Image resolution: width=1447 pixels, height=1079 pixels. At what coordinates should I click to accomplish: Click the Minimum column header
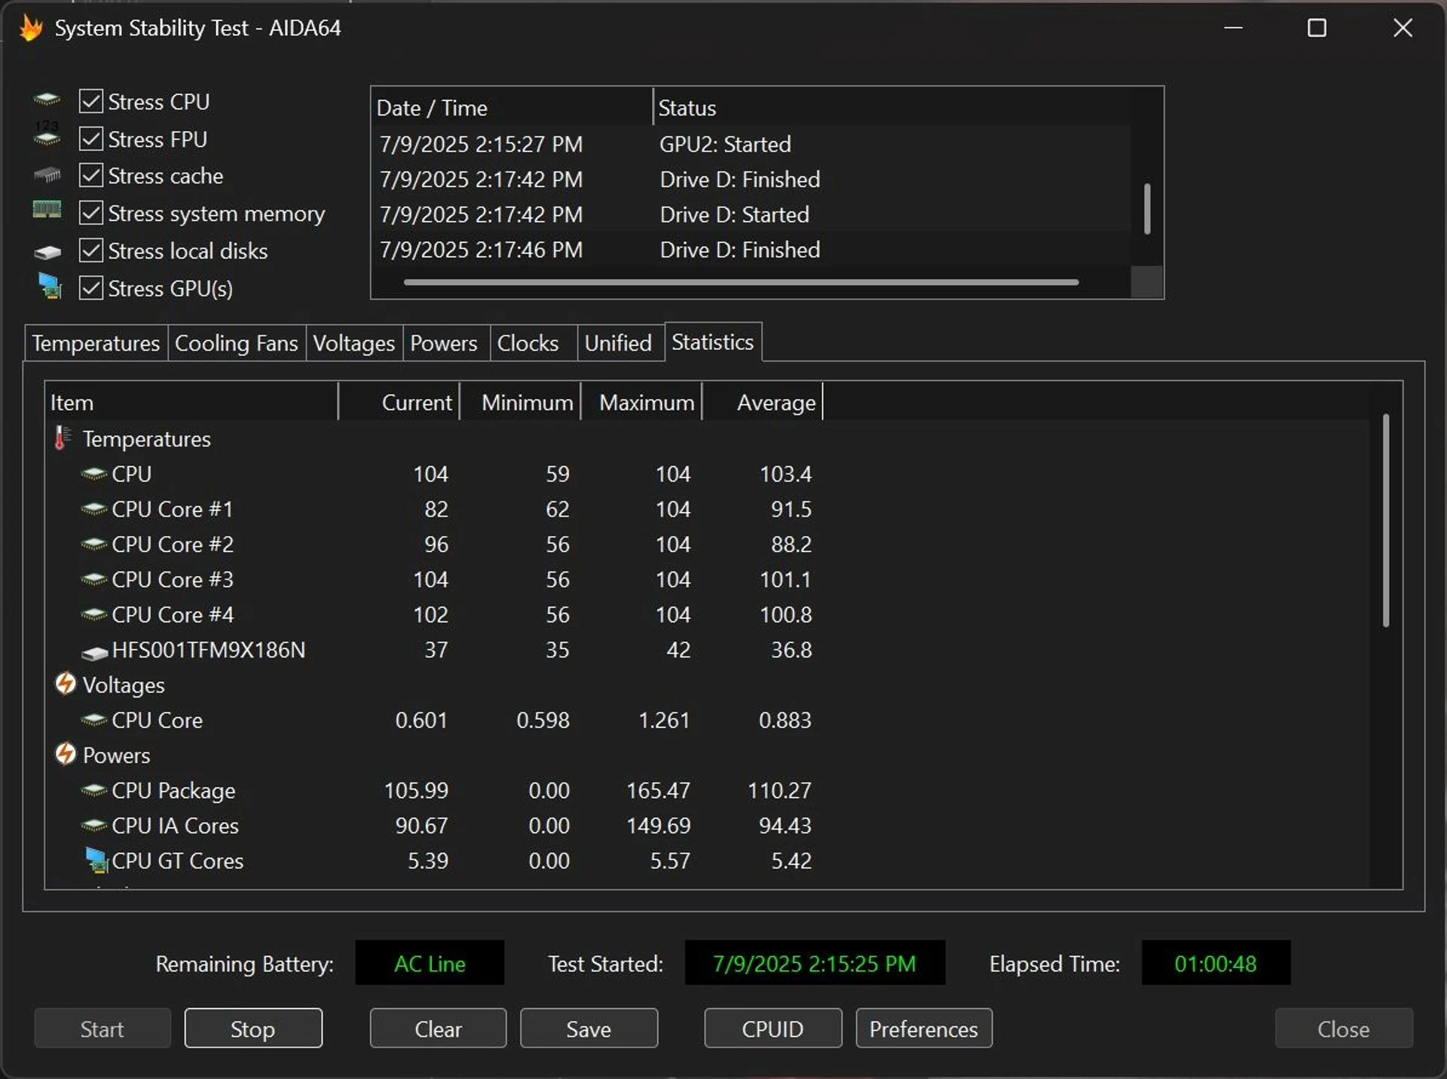coord(521,403)
